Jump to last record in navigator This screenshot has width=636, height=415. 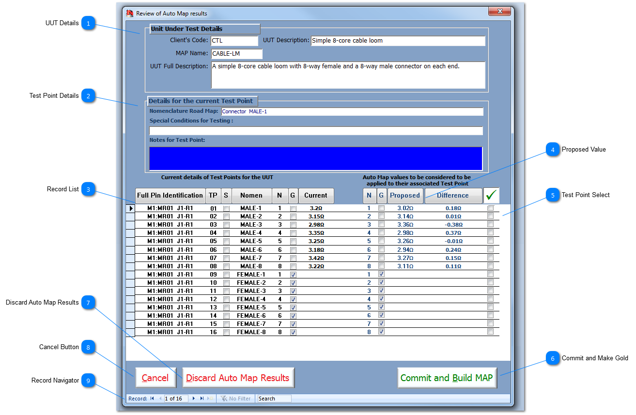[202, 399]
